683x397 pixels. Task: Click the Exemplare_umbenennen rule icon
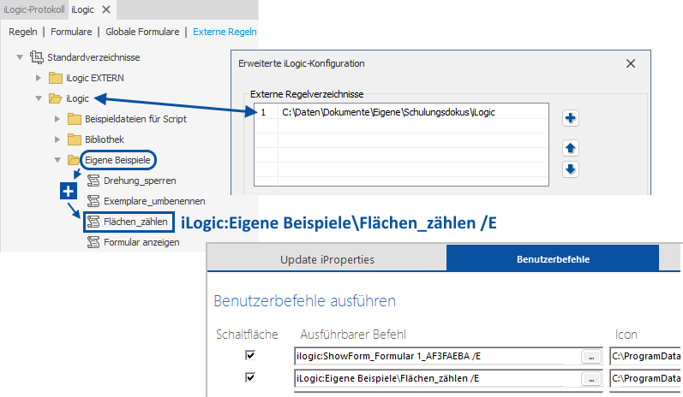coord(93,201)
